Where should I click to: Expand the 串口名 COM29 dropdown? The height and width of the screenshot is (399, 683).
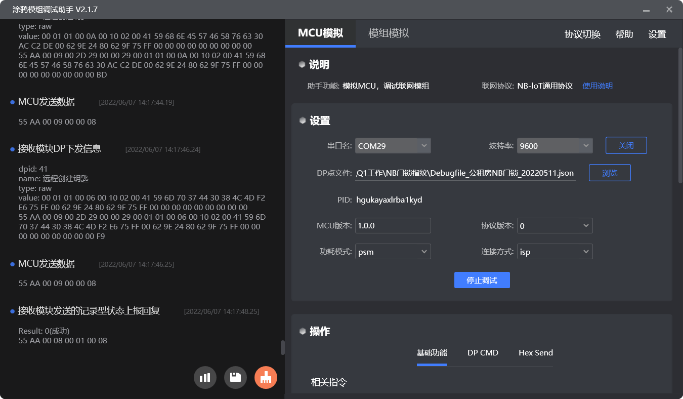click(393, 146)
